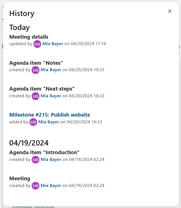Screen dimensions: 181x208
Task: Click the Agenda item "Next steps" title
Action: (x=42, y=89)
